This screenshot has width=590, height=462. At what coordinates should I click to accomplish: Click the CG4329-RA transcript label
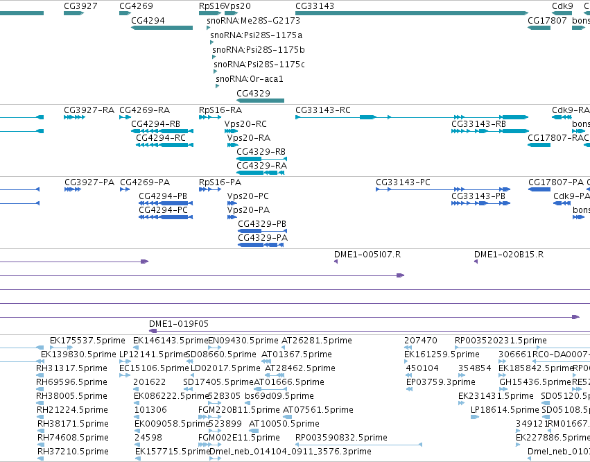[261, 166]
